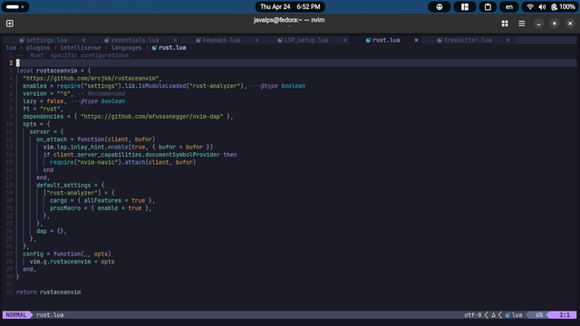Viewport: 580px width, 326px height.
Task: Switch to the essentials.lua tab
Action: [x=135, y=40]
